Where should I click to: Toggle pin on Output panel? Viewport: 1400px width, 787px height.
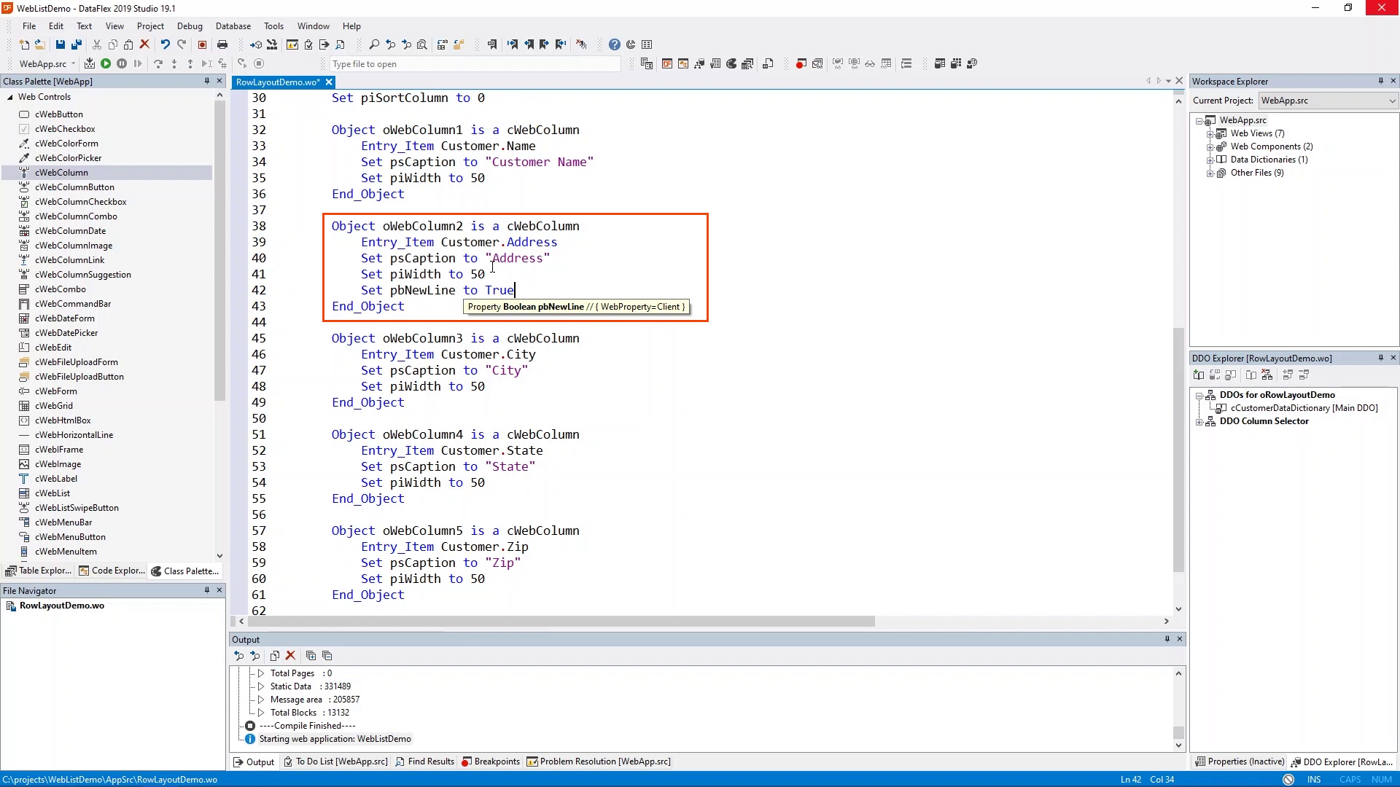1167,639
